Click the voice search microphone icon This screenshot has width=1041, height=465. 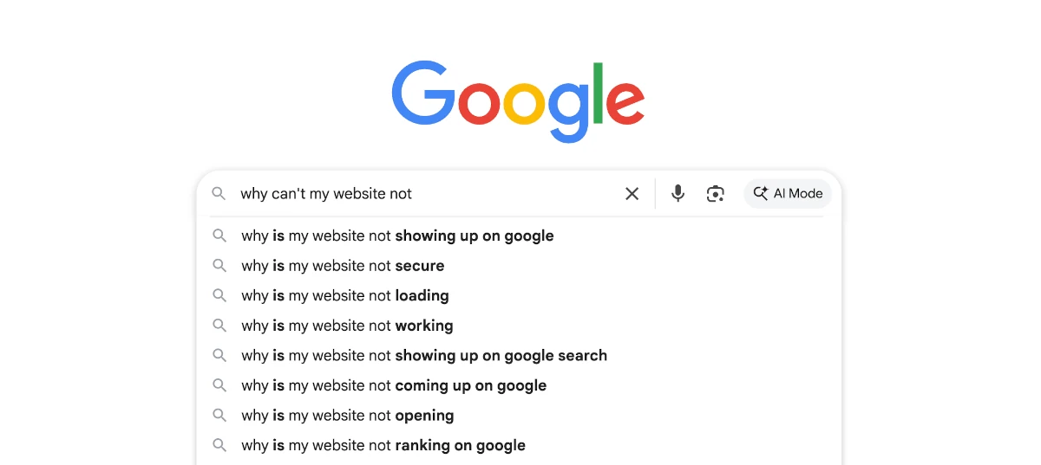pos(678,194)
